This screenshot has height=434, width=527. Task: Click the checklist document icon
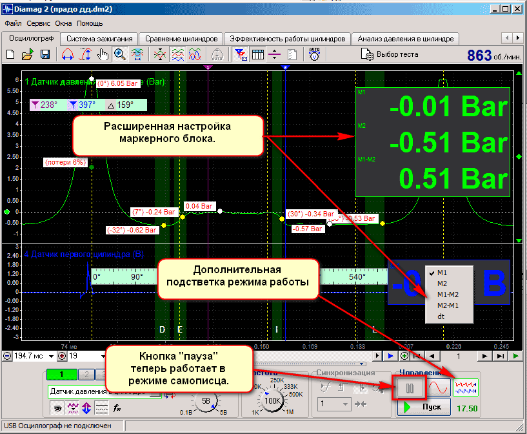point(292,54)
